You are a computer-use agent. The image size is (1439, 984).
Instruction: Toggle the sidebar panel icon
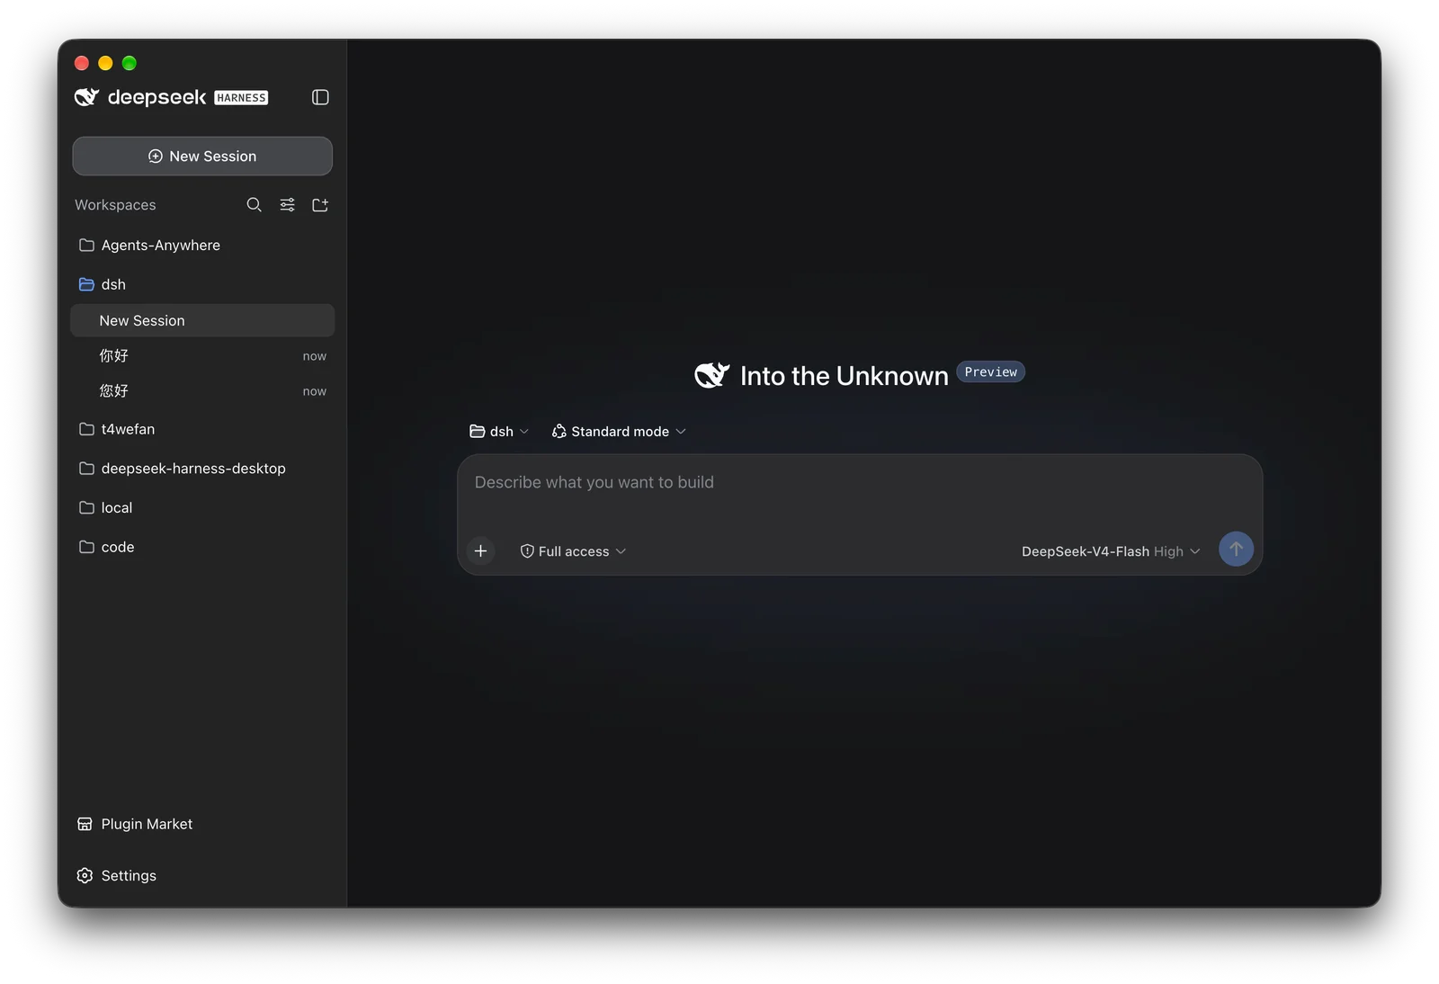(320, 97)
